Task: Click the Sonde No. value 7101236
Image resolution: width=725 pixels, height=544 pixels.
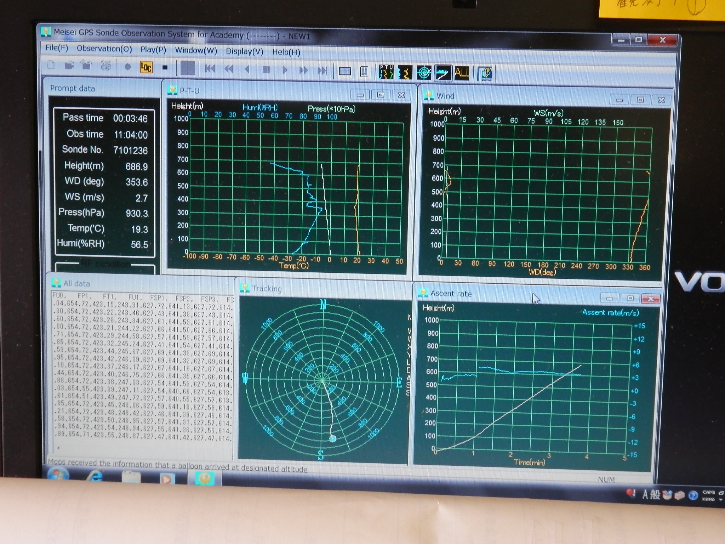Action: 130,151
